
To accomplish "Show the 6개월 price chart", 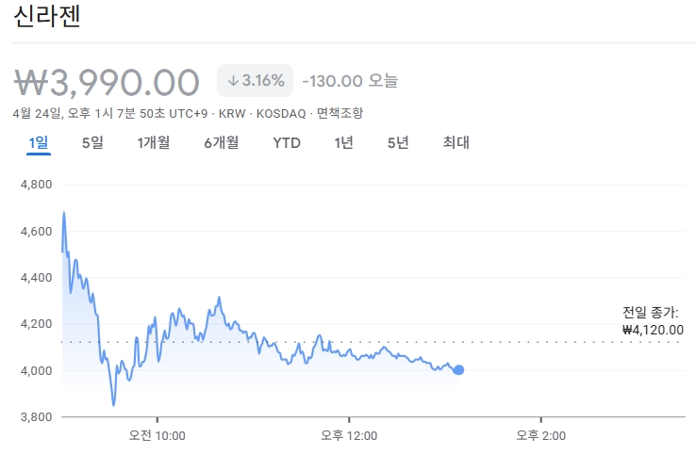I will point(222,143).
